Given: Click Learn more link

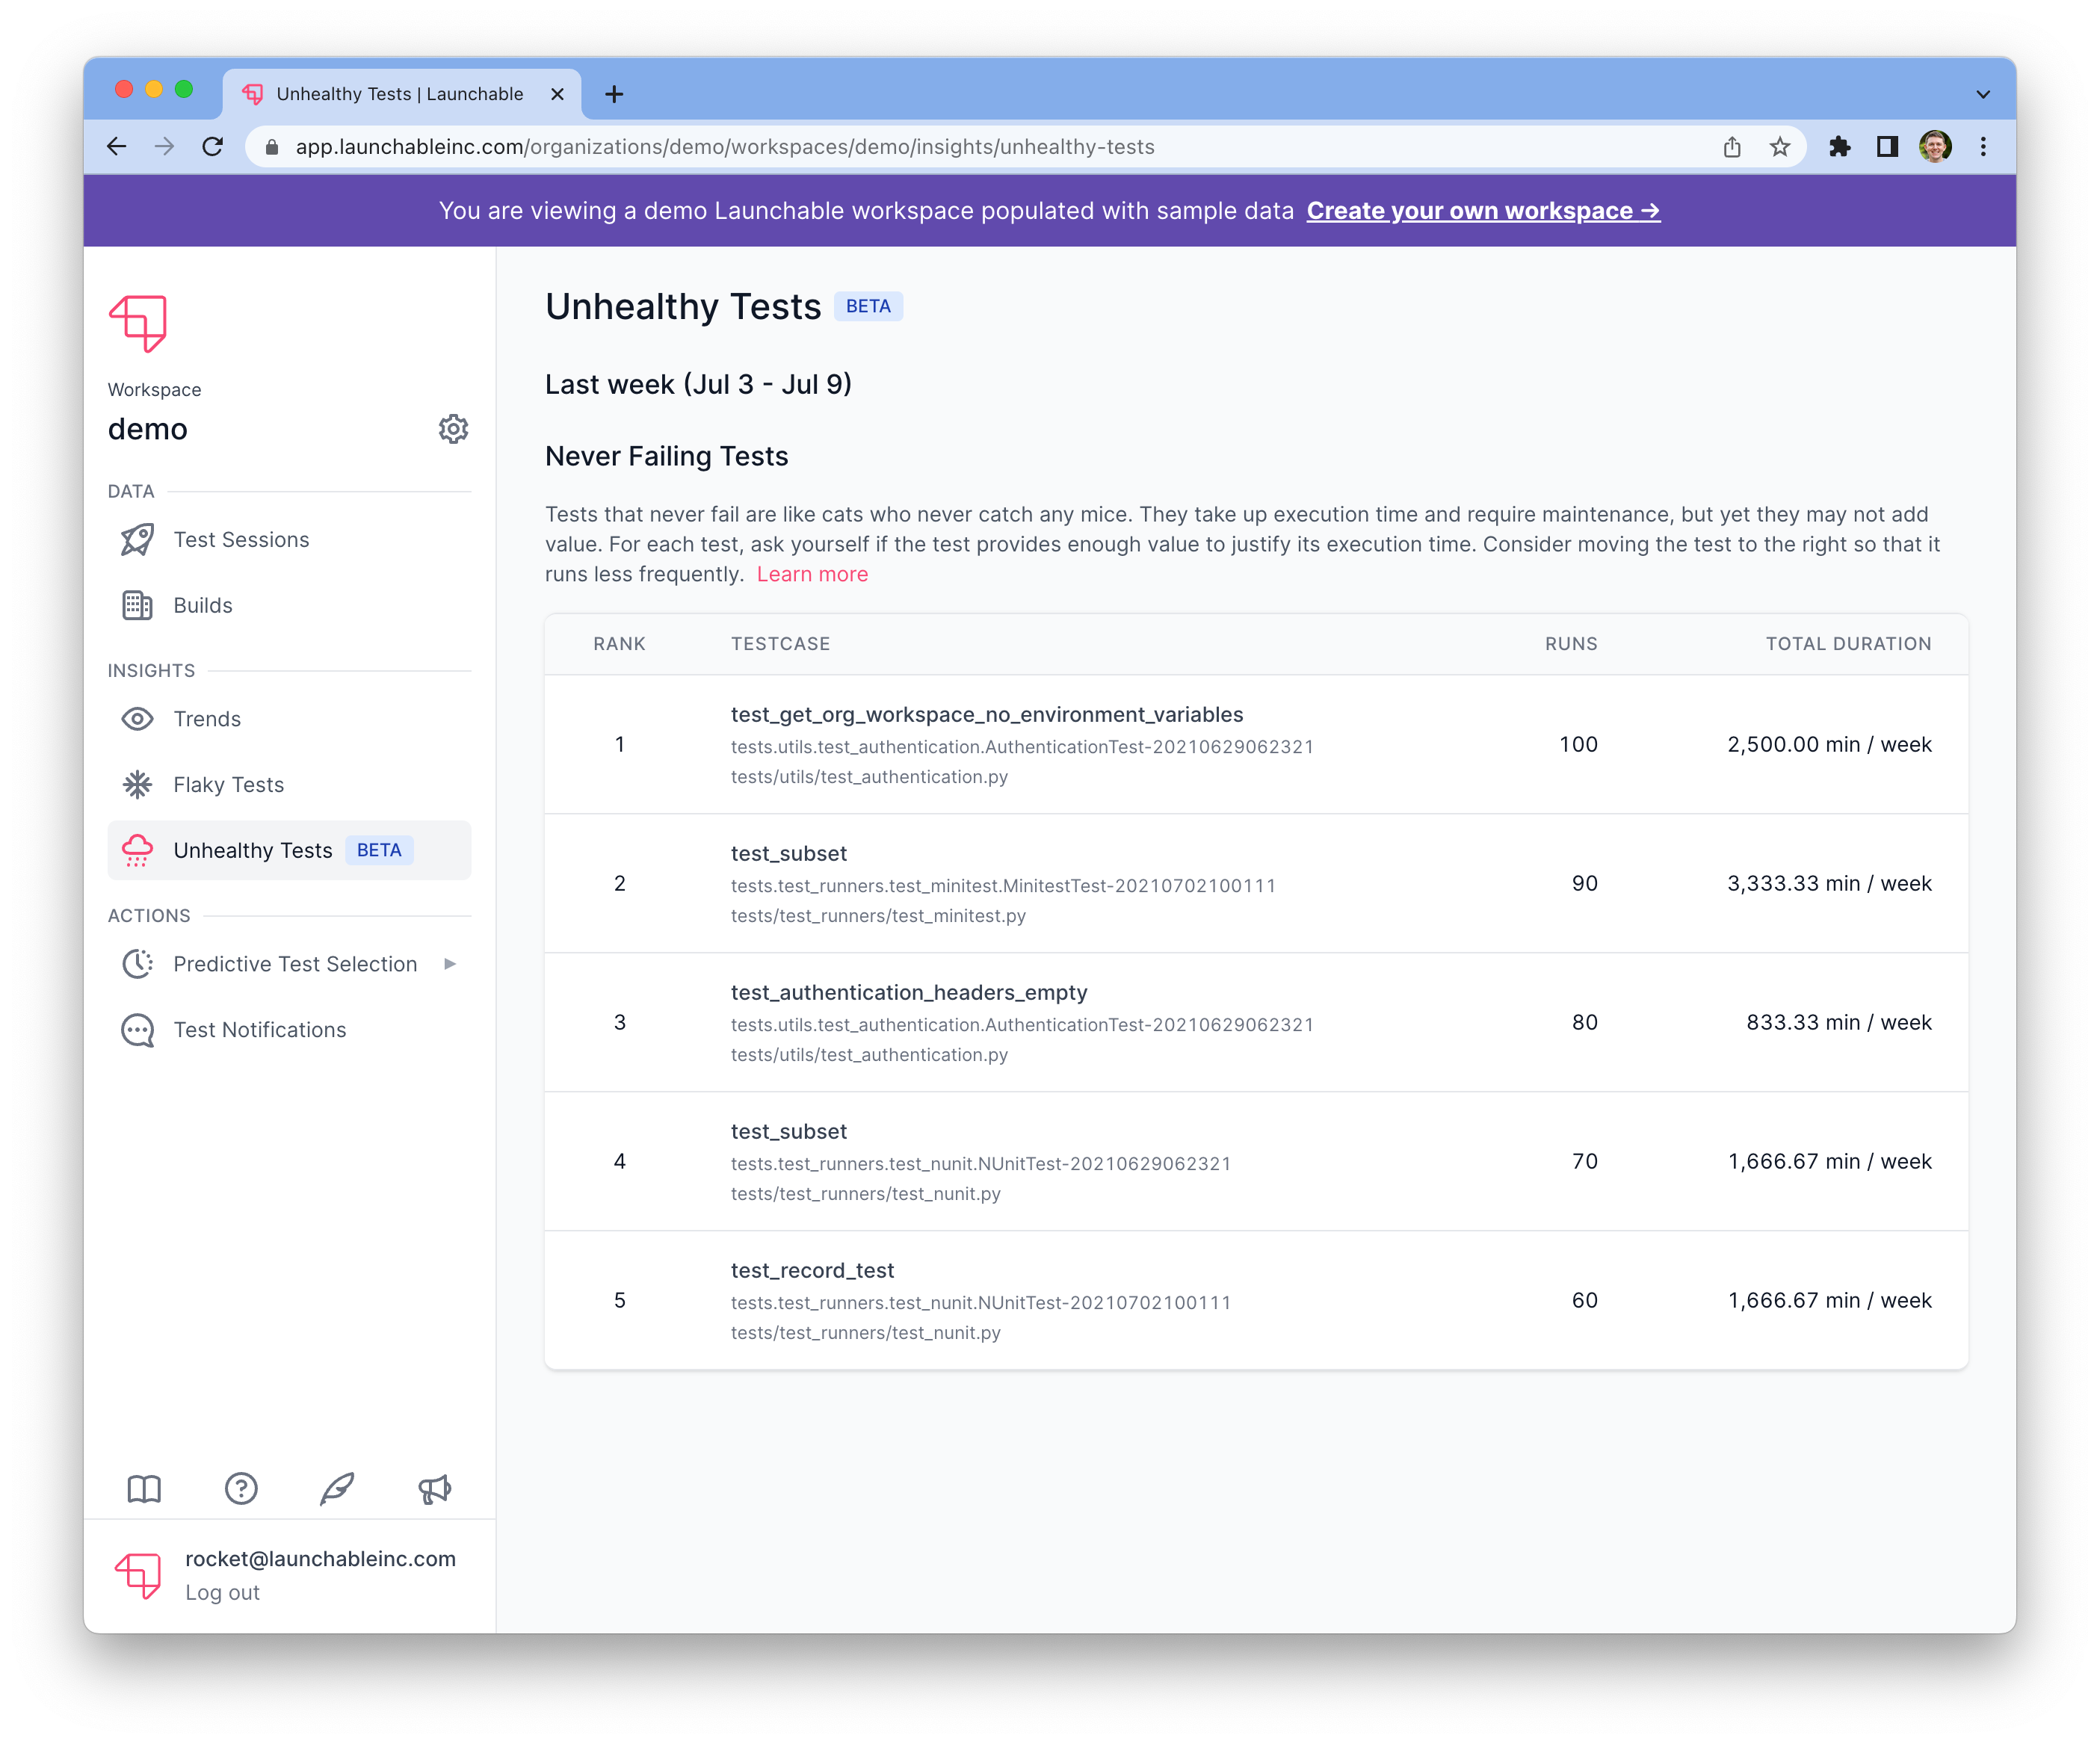Looking at the screenshot, I should [812, 574].
